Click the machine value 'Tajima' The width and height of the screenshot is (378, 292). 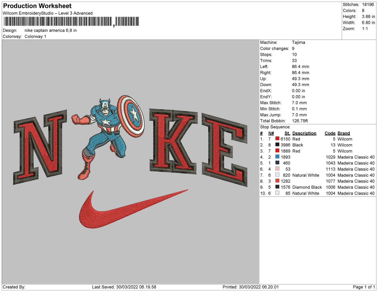(x=299, y=43)
